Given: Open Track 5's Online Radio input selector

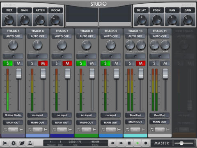Looking at the screenshot, I should [x=13, y=115].
